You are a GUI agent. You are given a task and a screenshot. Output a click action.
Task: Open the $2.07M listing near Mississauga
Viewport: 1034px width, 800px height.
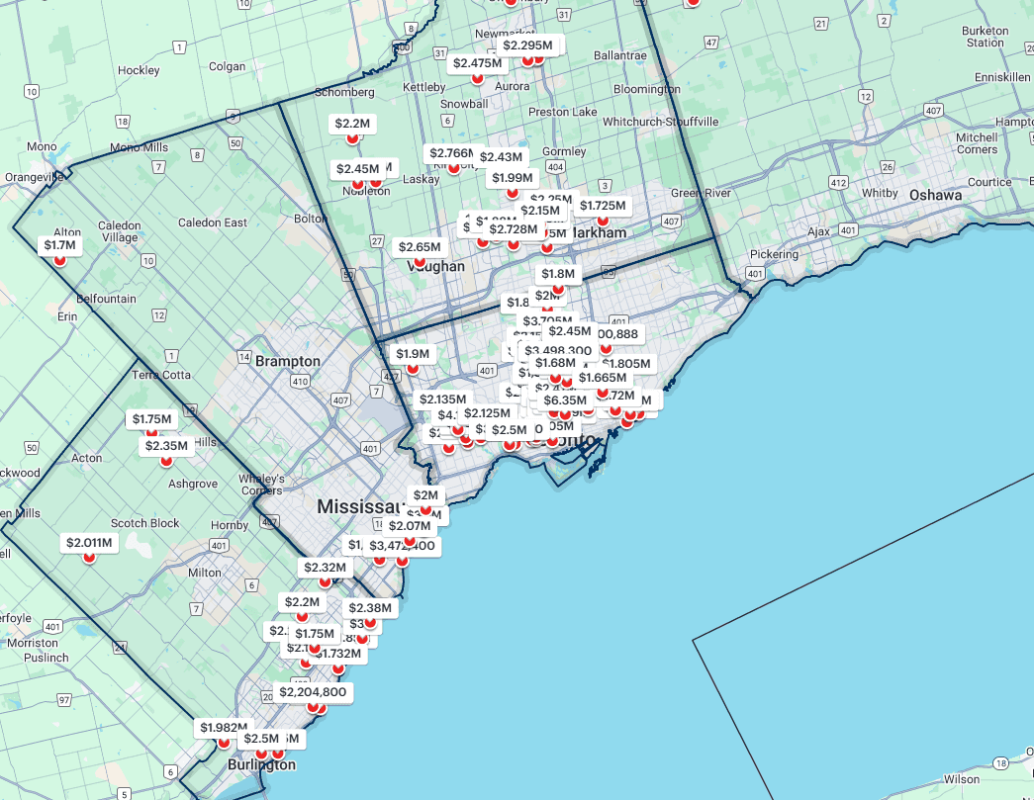pyautogui.click(x=409, y=526)
